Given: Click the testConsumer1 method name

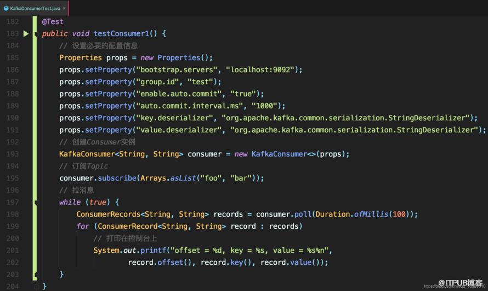Looking at the screenshot, I should (x=121, y=33).
